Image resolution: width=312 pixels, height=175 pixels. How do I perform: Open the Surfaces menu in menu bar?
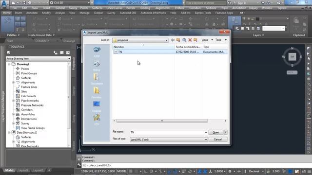tap(97, 8)
